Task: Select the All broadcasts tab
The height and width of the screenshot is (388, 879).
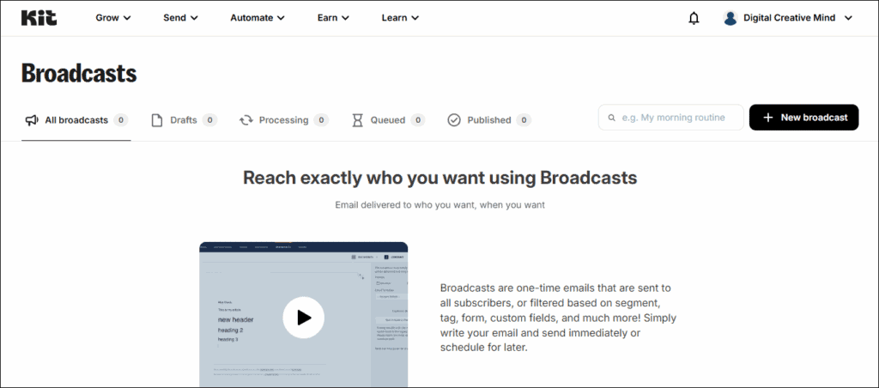Action: 76,120
